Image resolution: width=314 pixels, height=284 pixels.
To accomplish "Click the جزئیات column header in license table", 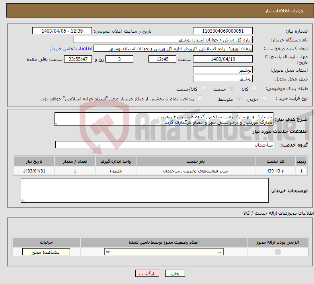I will 46,242.
